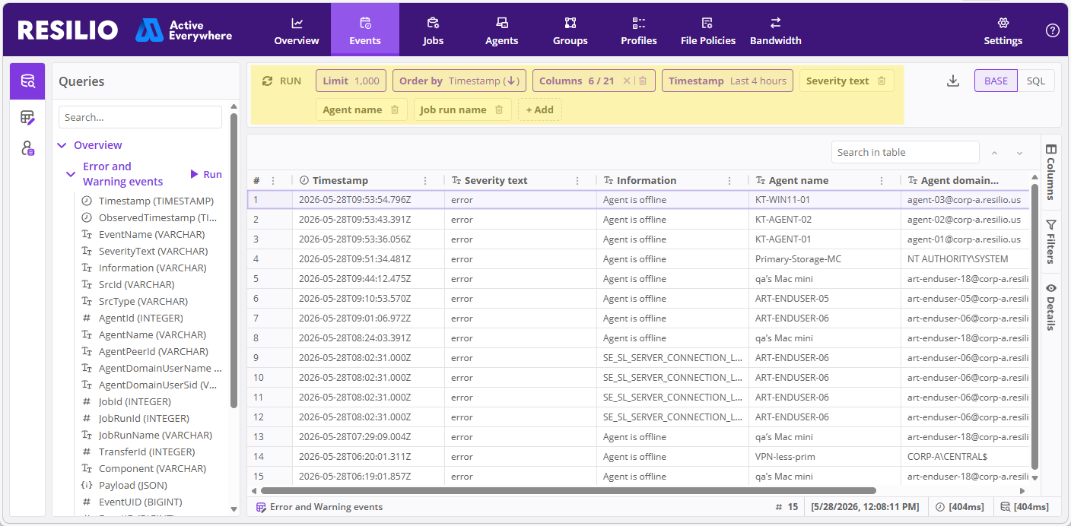Open the Bandwidth tab
This screenshot has width=1071, height=526.
pos(776,30)
